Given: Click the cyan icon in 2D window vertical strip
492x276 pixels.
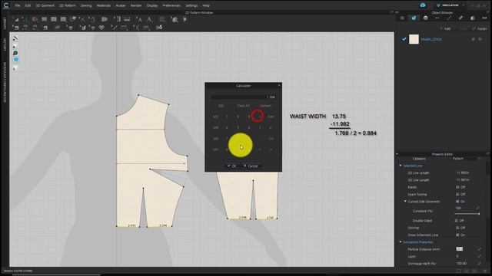Looking at the screenshot, I should pos(15,60).
